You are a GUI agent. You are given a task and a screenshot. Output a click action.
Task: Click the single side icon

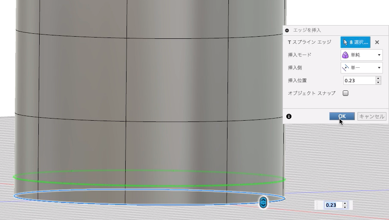click(x=345, y=67)
